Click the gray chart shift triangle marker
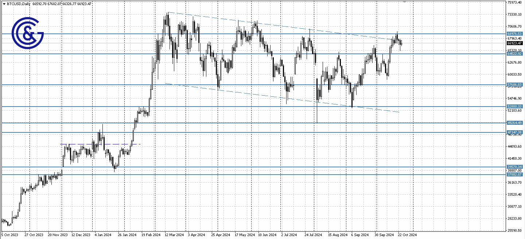This screenshot has height=239, width=525. click(x=404, y=2)
